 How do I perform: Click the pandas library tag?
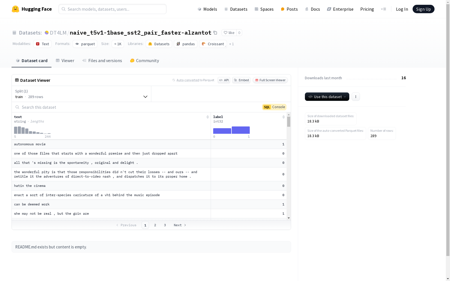(186, 44)
